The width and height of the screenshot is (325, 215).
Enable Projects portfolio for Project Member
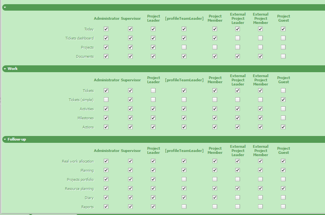215,179
